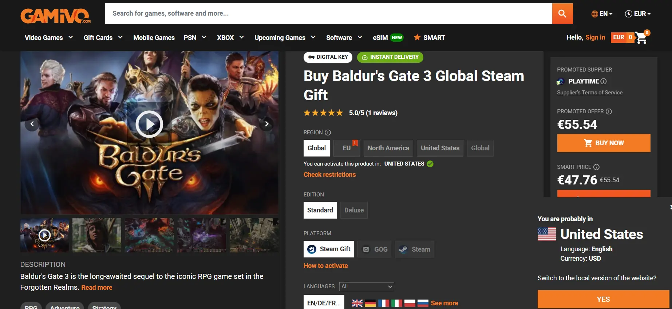The width and height of the screenshot is (672, 309).
Task: Expand the Gift Cards menu chevron
Action: (120, 37)
